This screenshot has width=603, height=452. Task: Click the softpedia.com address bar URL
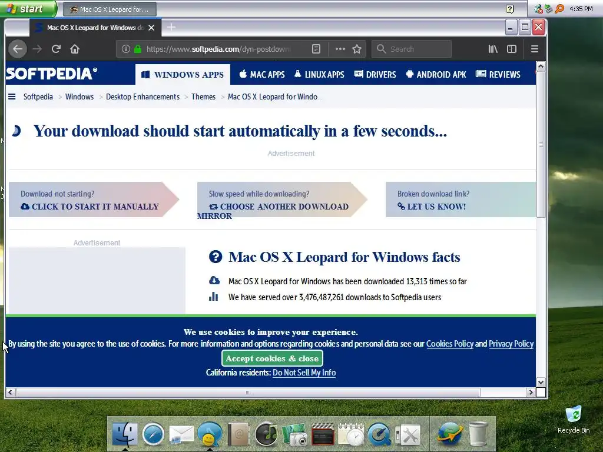click(x=218, y=49)
